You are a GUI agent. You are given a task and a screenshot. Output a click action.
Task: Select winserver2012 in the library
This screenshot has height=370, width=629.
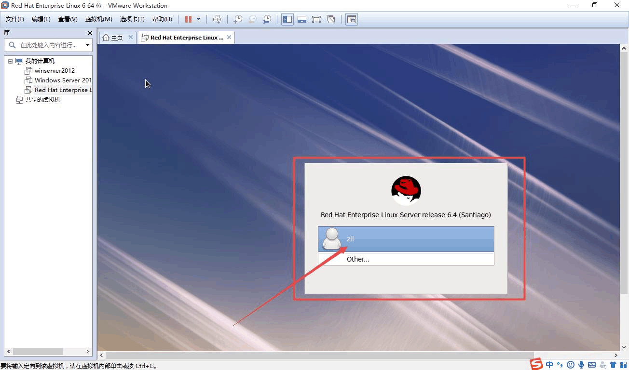[55, 71]
